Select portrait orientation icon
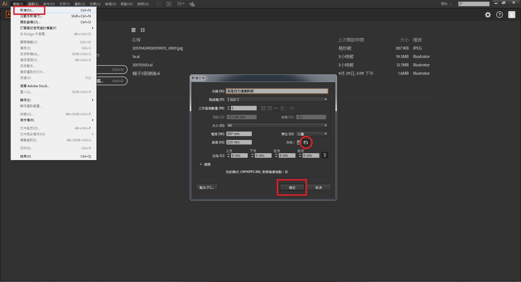This screenshot has height=282, width=521. [299, 143]
